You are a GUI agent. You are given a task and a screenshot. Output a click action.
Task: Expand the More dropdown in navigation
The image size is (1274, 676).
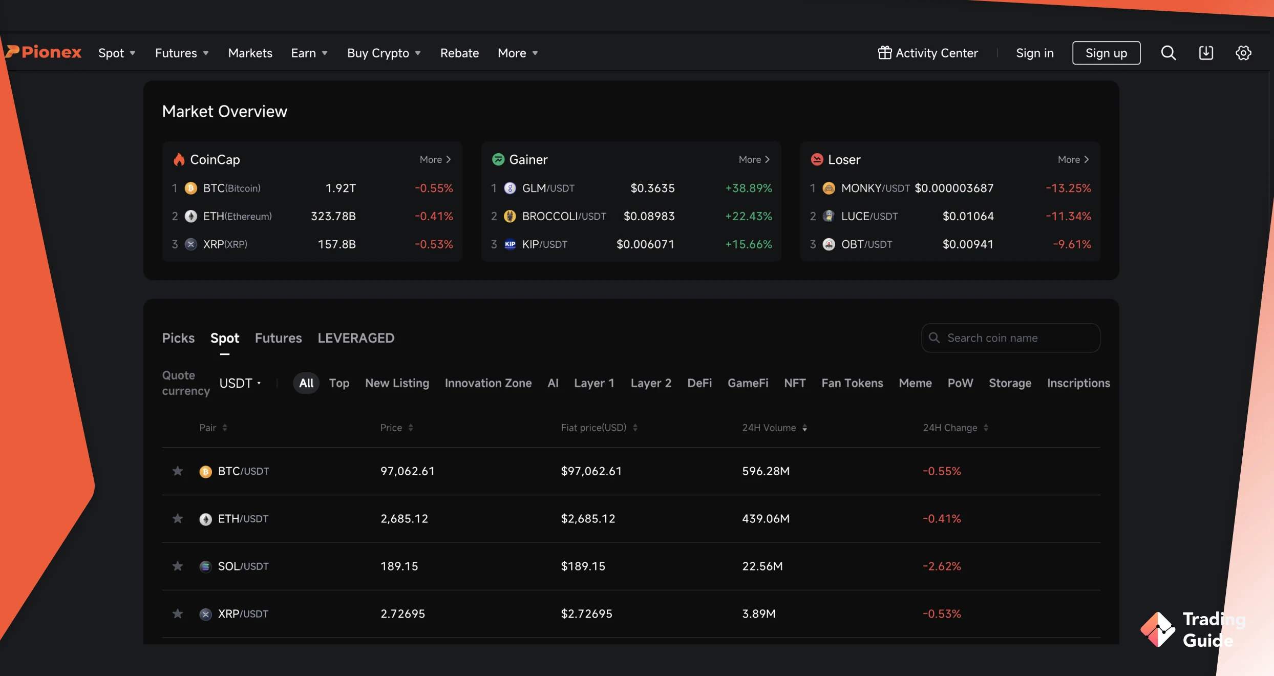click(x=518, y=53)
